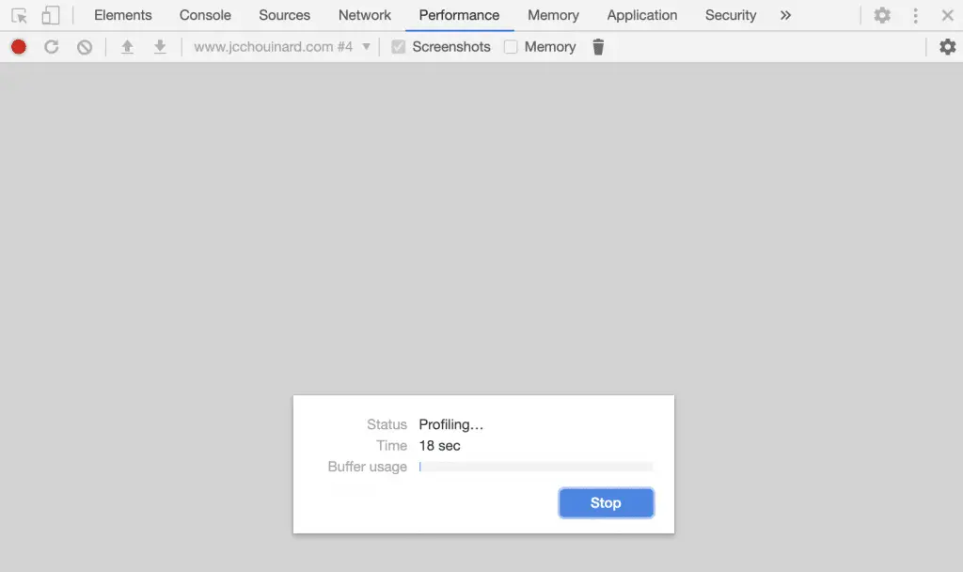963x572 pixels.
Task: Click the load profile upload arrow
Action: 127,47
